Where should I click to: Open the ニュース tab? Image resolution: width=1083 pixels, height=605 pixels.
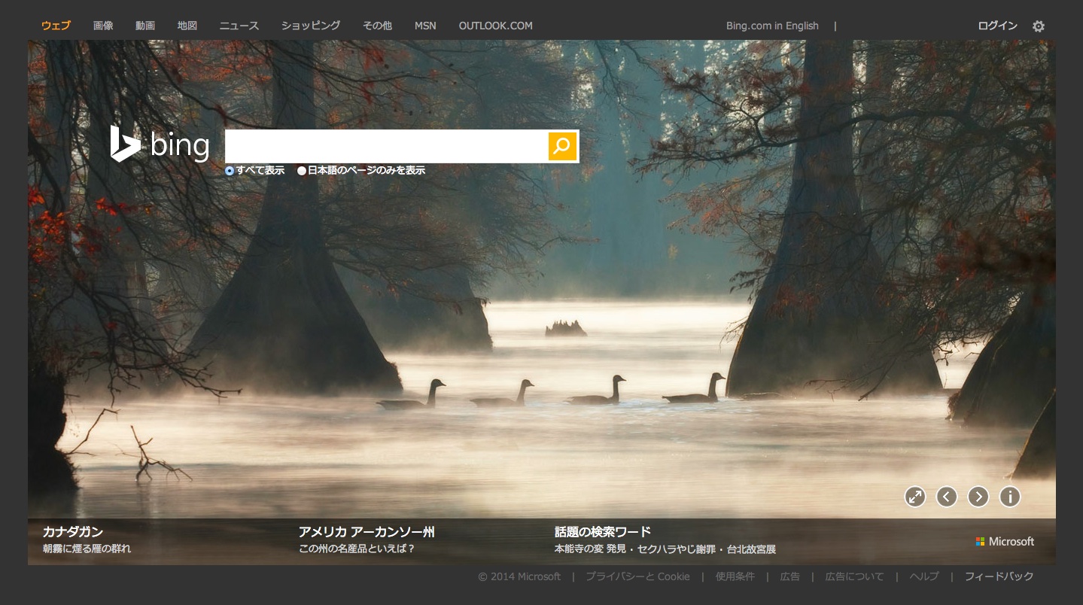tap(239, 26)
